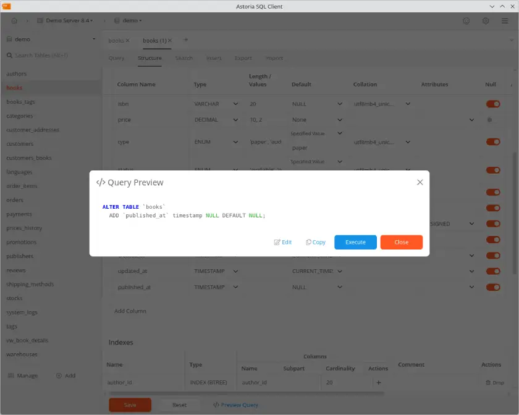Click the horizontal scrollbar under Indexes table

coord(247,393)
